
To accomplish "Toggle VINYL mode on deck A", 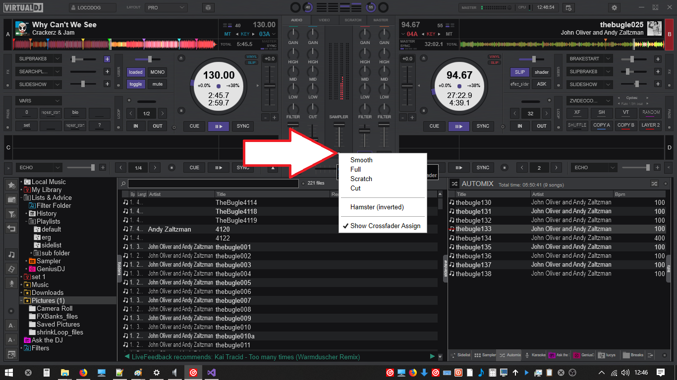I will coord(252,57).
